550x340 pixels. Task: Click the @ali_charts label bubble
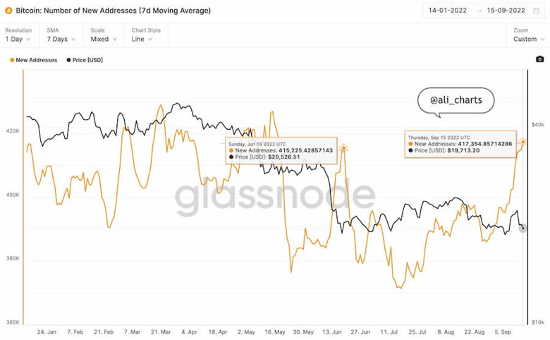(x=456, y=100)
